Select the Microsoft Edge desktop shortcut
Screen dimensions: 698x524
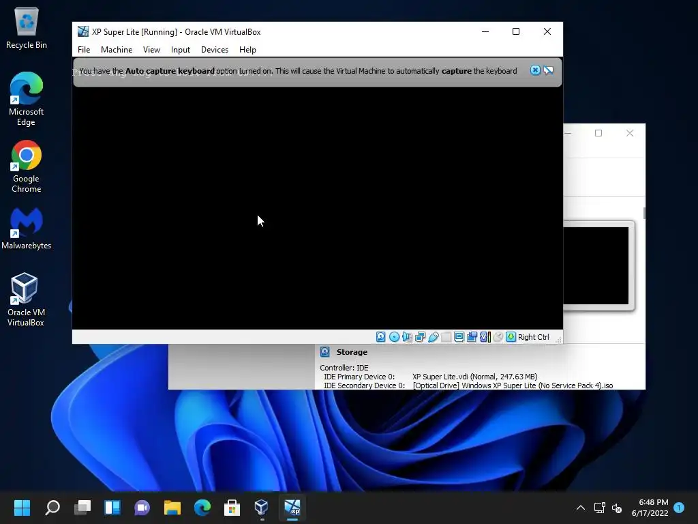[x=27, y=99]
